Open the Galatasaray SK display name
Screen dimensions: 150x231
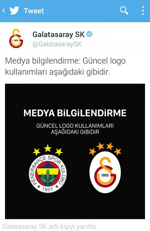(x=59, y=35)
